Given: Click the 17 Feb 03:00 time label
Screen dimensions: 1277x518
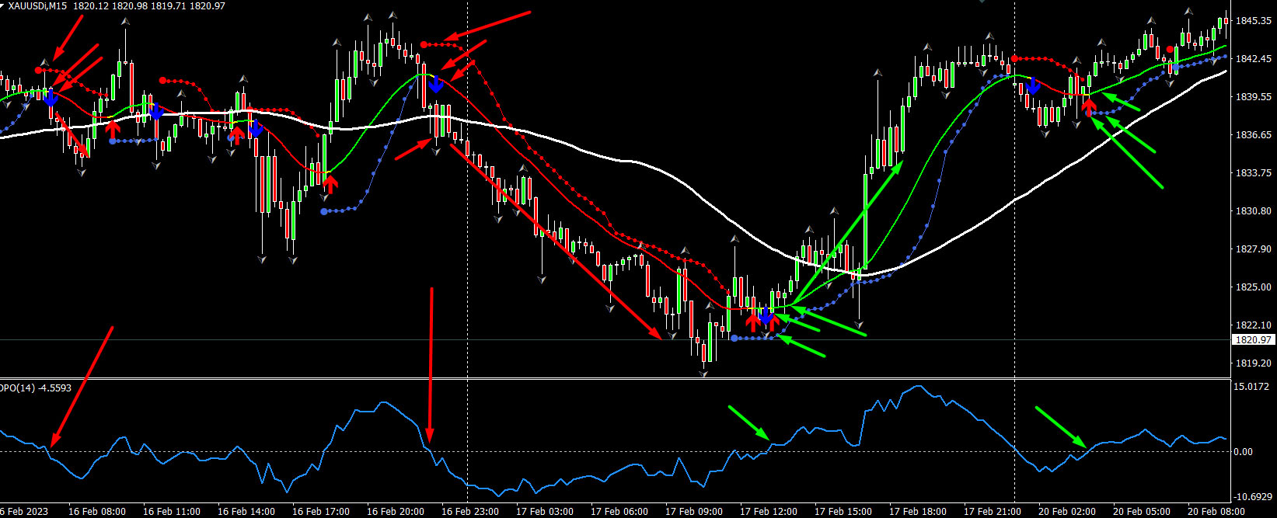Looking at the screenshot, I should click(545, 512).
